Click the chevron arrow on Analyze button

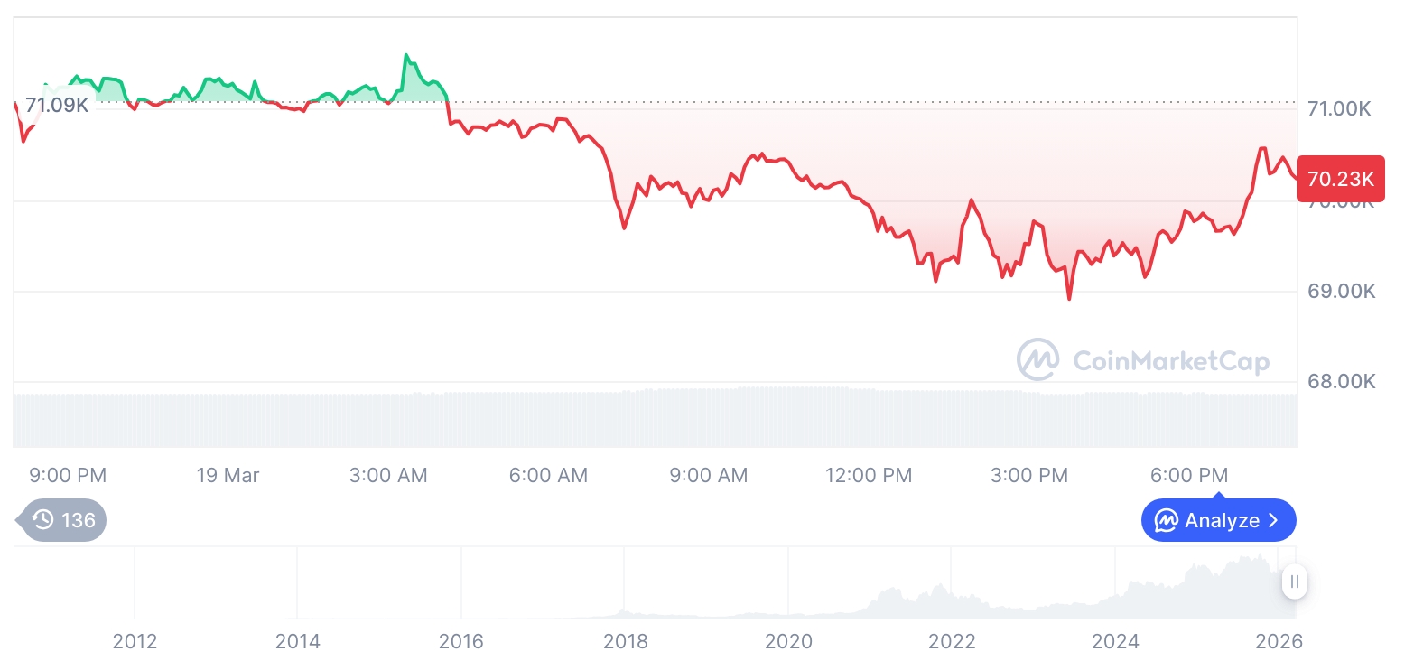pos(1274,520)
